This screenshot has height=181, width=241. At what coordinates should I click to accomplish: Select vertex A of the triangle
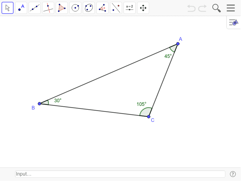click(x=177, y=44)
